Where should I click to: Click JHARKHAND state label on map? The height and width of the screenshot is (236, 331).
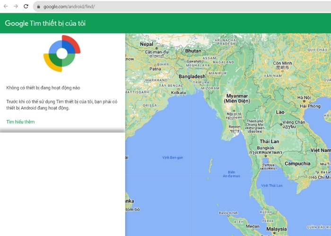156,80
